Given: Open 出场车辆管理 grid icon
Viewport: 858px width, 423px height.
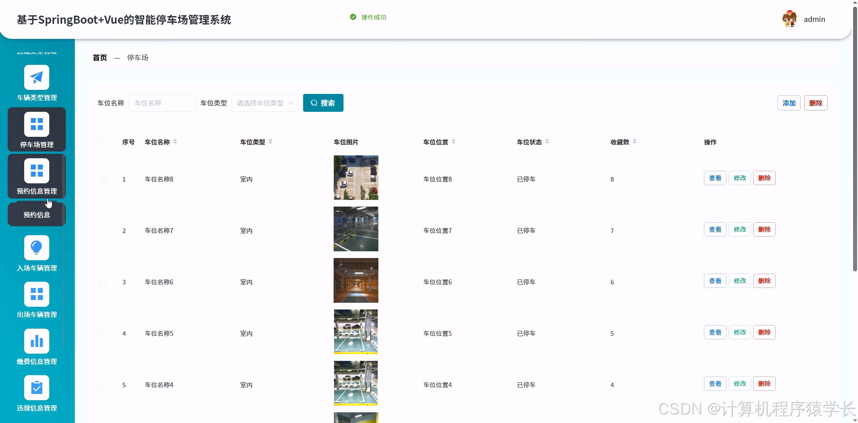Looking at the screenshot, I should click(x=37, y=294).
